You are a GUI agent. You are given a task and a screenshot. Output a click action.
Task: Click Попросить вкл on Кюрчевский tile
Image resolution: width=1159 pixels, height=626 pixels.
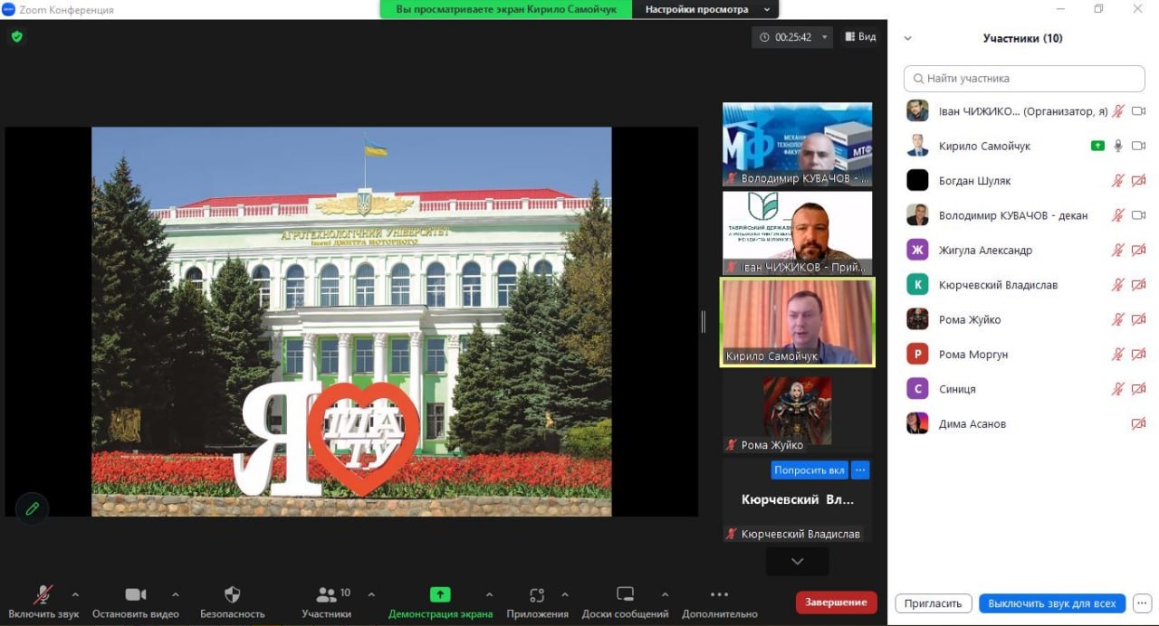pos(809,470)
